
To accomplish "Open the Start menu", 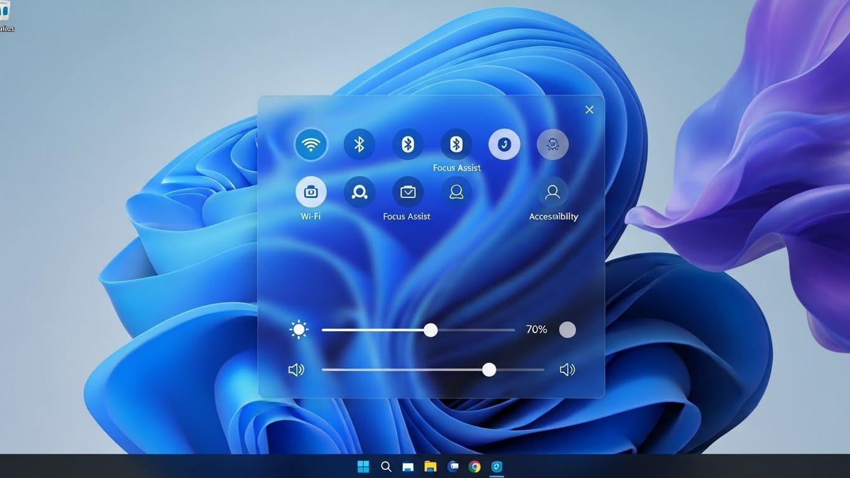I will point(364,466).
